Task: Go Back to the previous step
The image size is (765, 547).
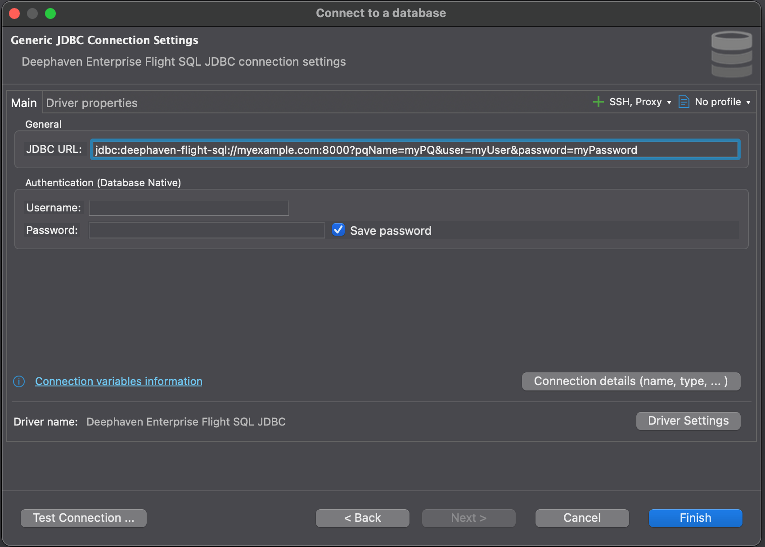Action: tap(362, 518)
